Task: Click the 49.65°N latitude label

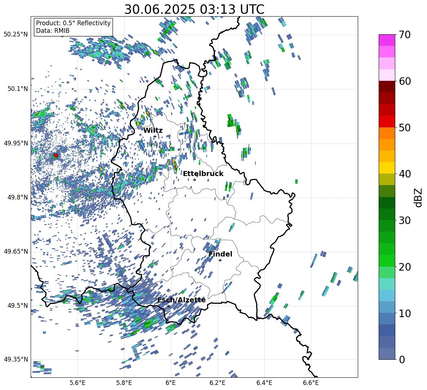Action: (16, 251)
